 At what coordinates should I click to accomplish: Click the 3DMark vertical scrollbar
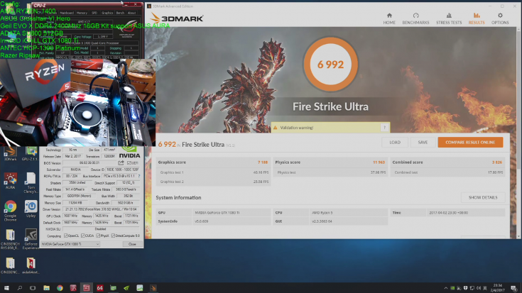(x=518, y=133)
